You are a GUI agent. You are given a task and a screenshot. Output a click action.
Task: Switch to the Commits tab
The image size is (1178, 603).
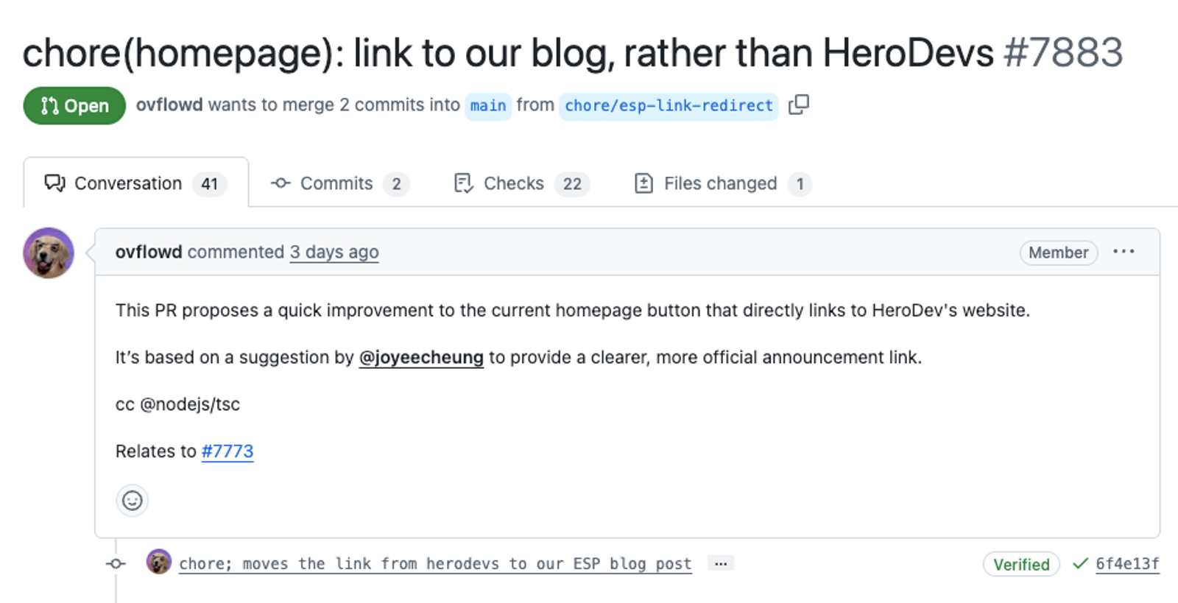point(339,183)
